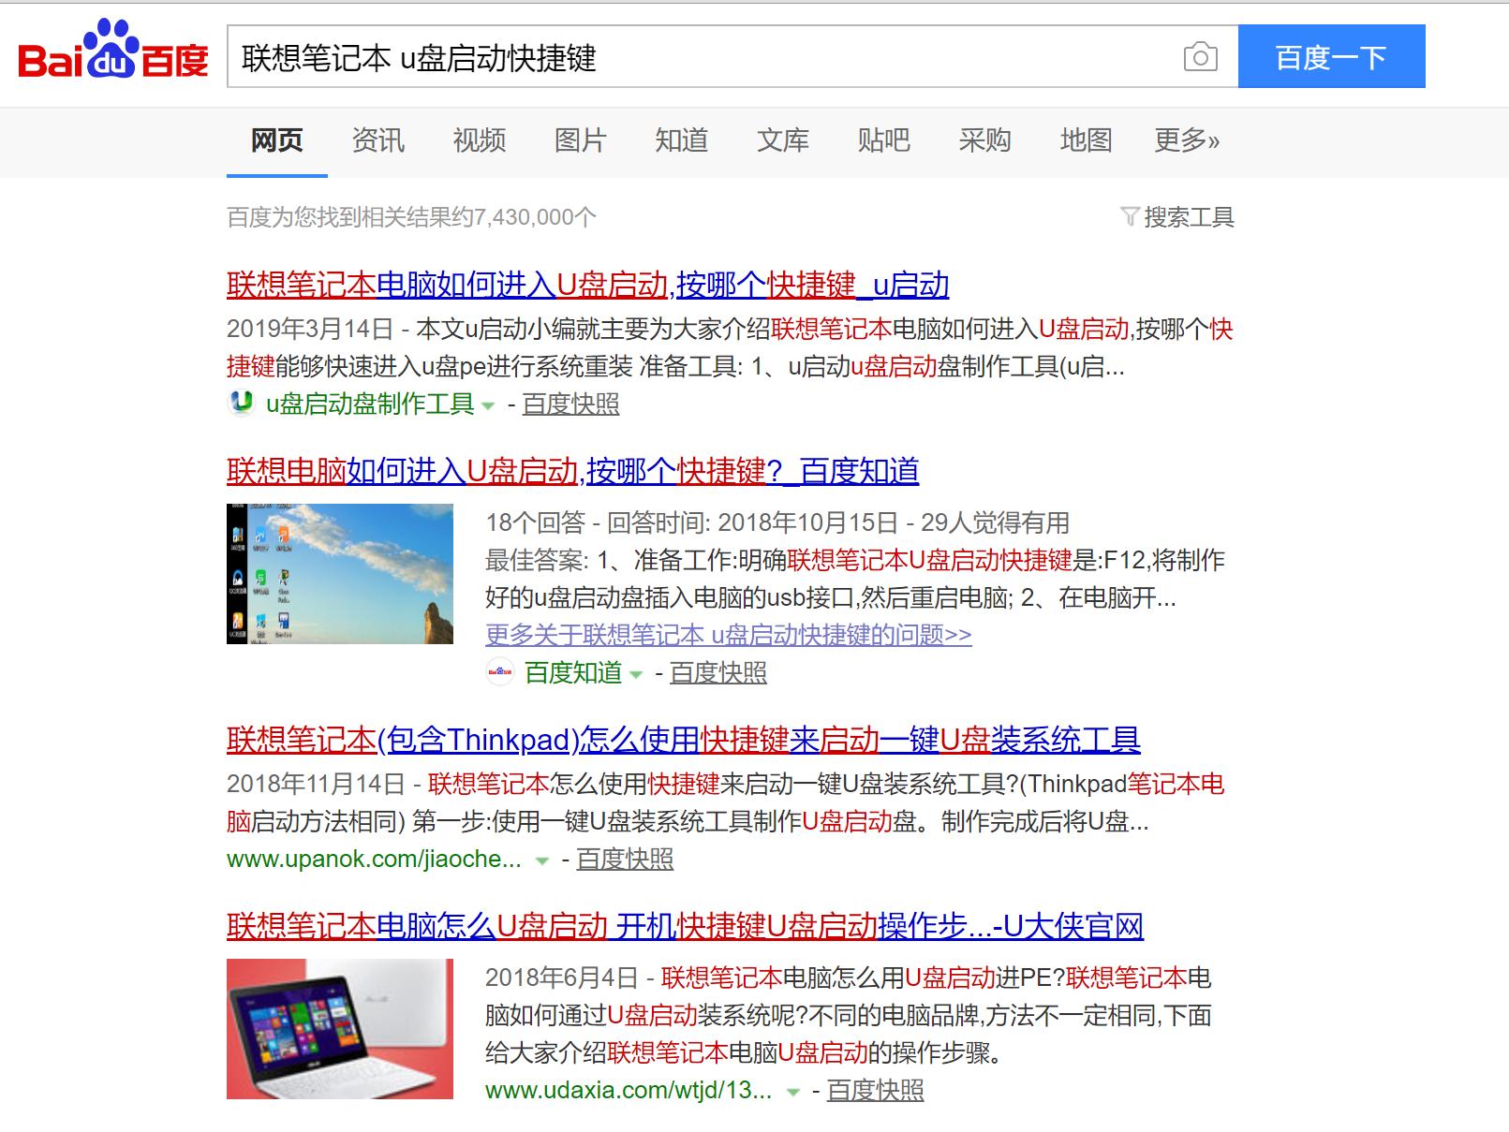This screenshot has height=1132, width=1509.
Task: Click the 百度知道 site icon
Action: coord(502,672)
